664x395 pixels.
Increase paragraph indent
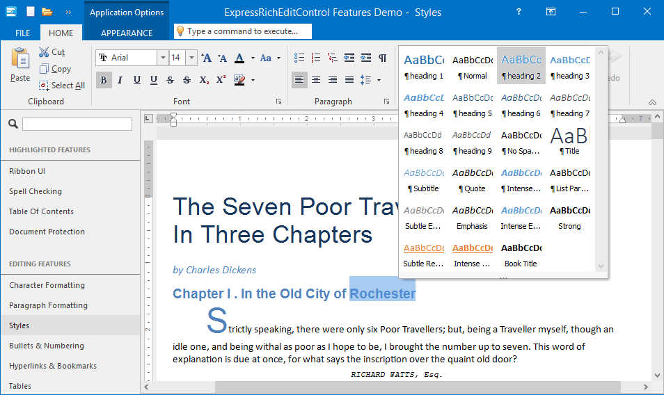(365, 58)
